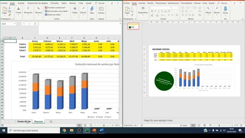Click the PowerPoint taskbar icon
The height and width of the screenshot is (138, 245).
(94, 130)
